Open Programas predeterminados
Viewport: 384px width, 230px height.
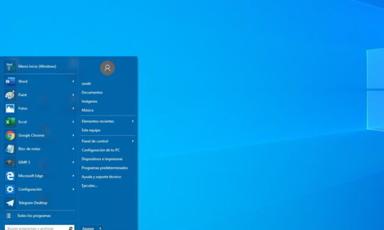point(105,168)
